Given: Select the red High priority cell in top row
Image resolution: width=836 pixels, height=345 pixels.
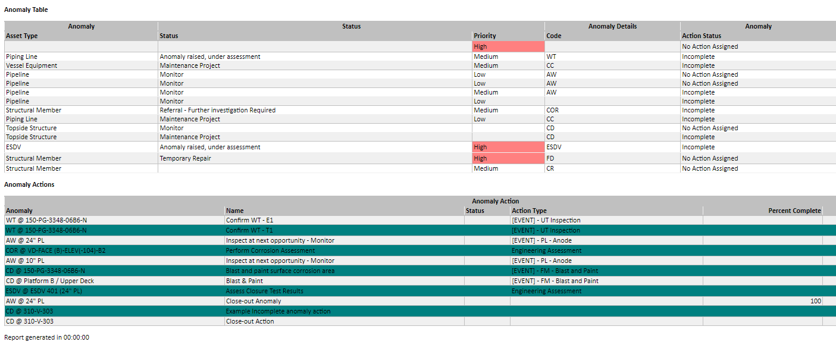Looking at the screenshot, I should tap(508, 46).
